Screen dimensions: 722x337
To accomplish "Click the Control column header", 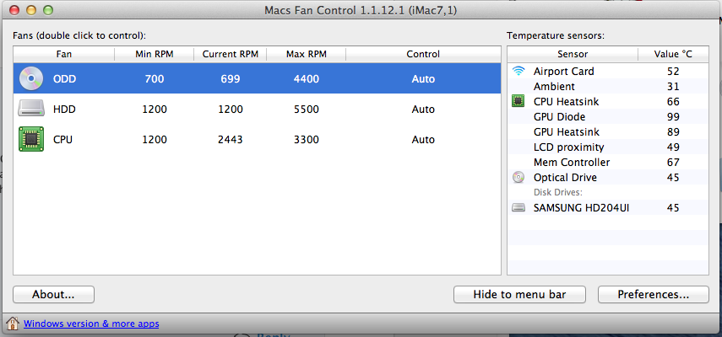I will (x=423, y=54).
